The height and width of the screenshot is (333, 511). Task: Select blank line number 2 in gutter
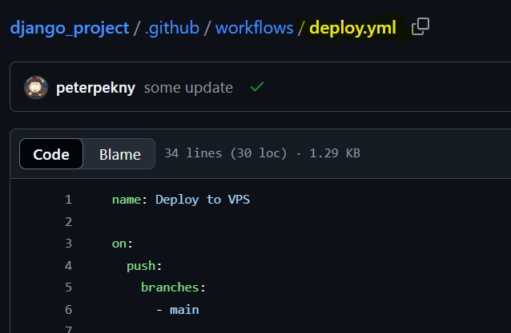tap(68, 221)
